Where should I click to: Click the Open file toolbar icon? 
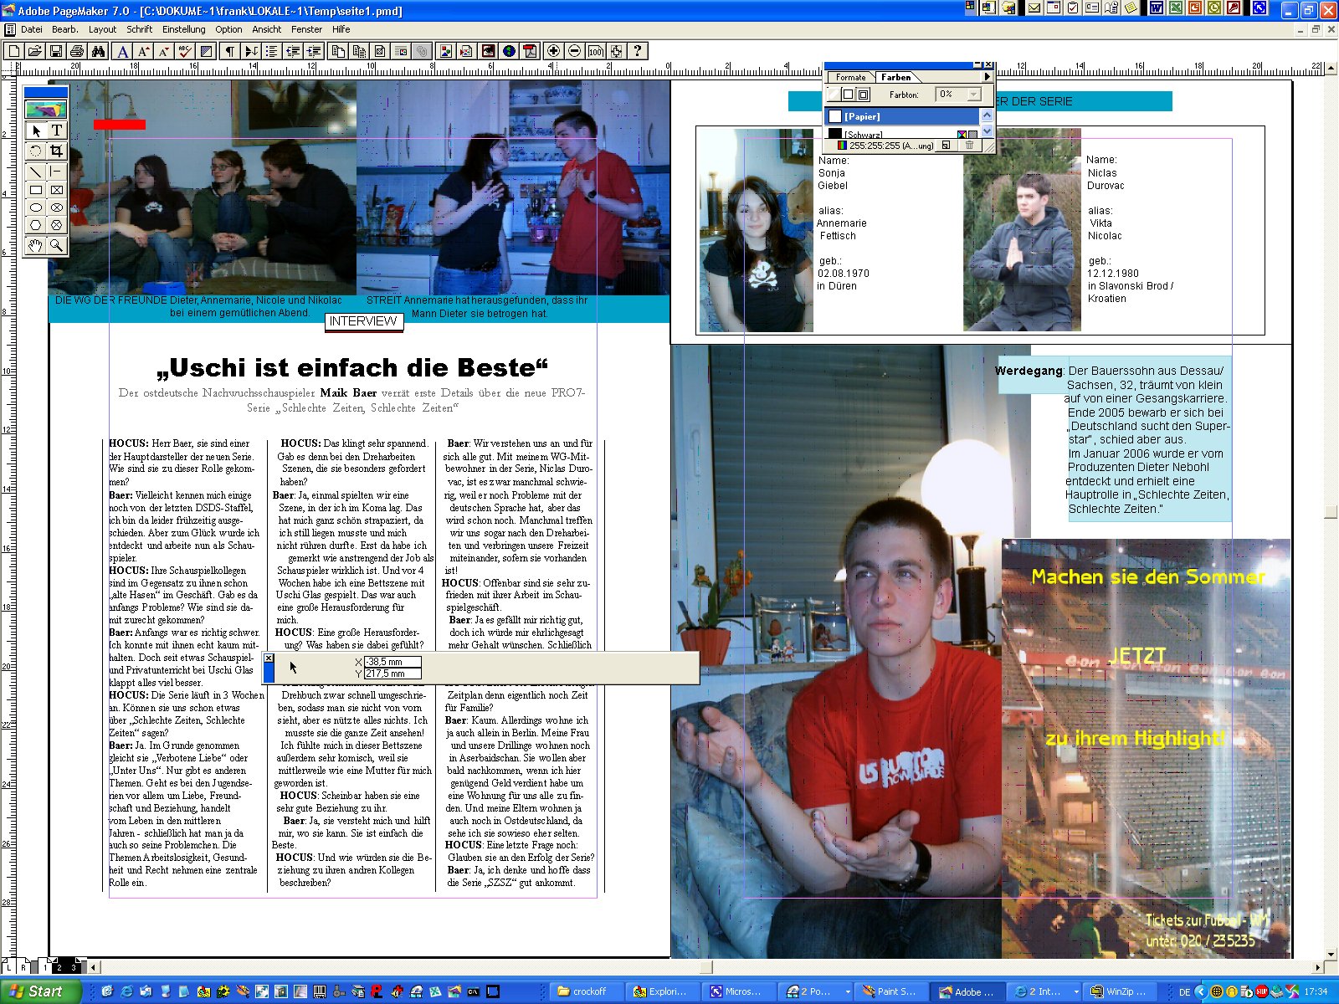tap(34, 51)
